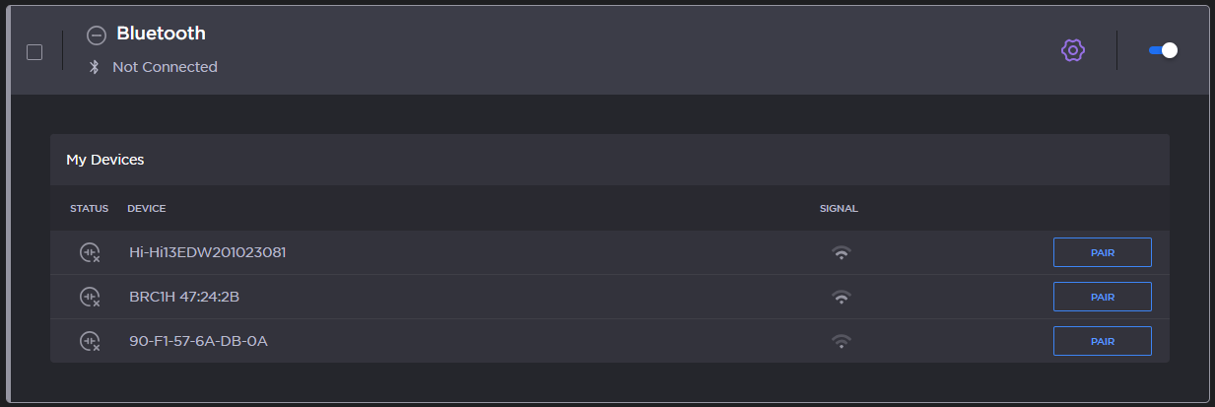Image resolution: width=1215 pixels, height=407 pixels.
Task: Turn off the Bluetooth toggle switch
Action: (x=1163, y=50)
